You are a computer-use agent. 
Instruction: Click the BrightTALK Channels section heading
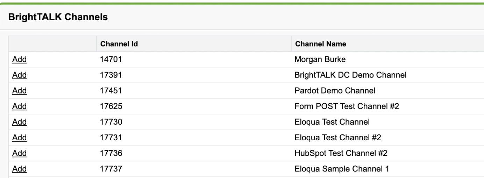point(58,17)
